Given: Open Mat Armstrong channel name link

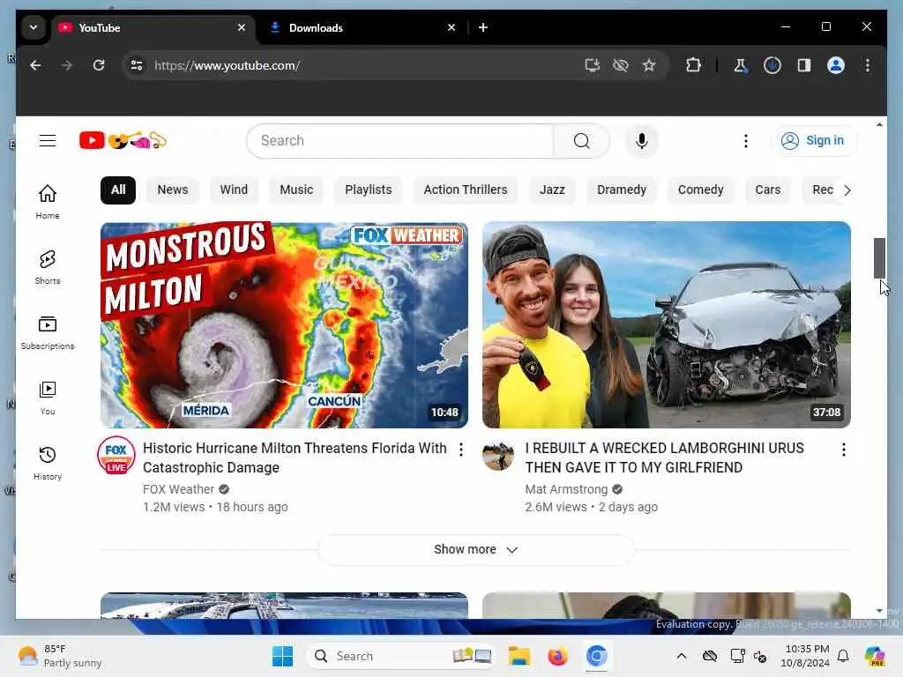Looking at the screenshot, I should 566,489.
